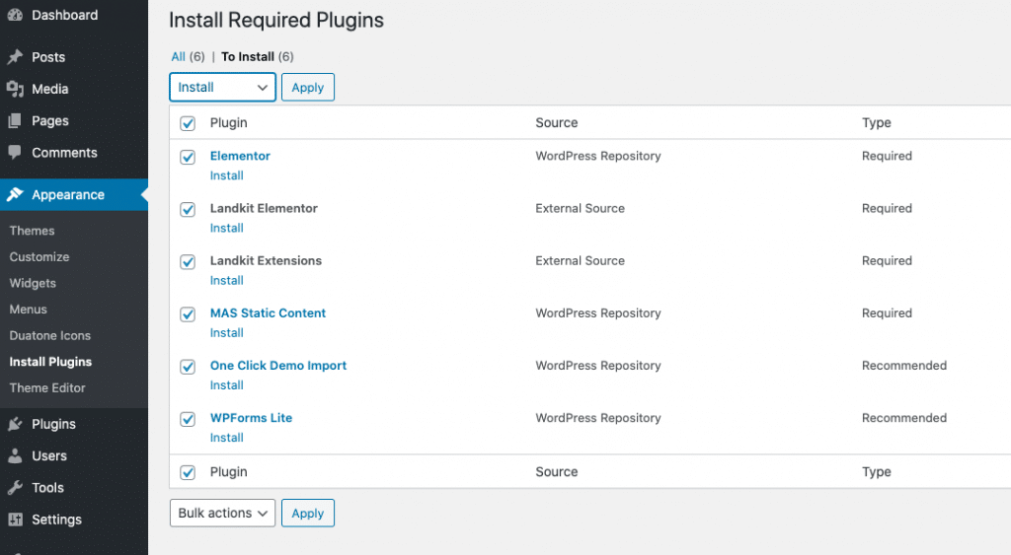Screen dimensions: 1011x555
Task: Click the Dashboard gauge icon
Action: point(15,15)
